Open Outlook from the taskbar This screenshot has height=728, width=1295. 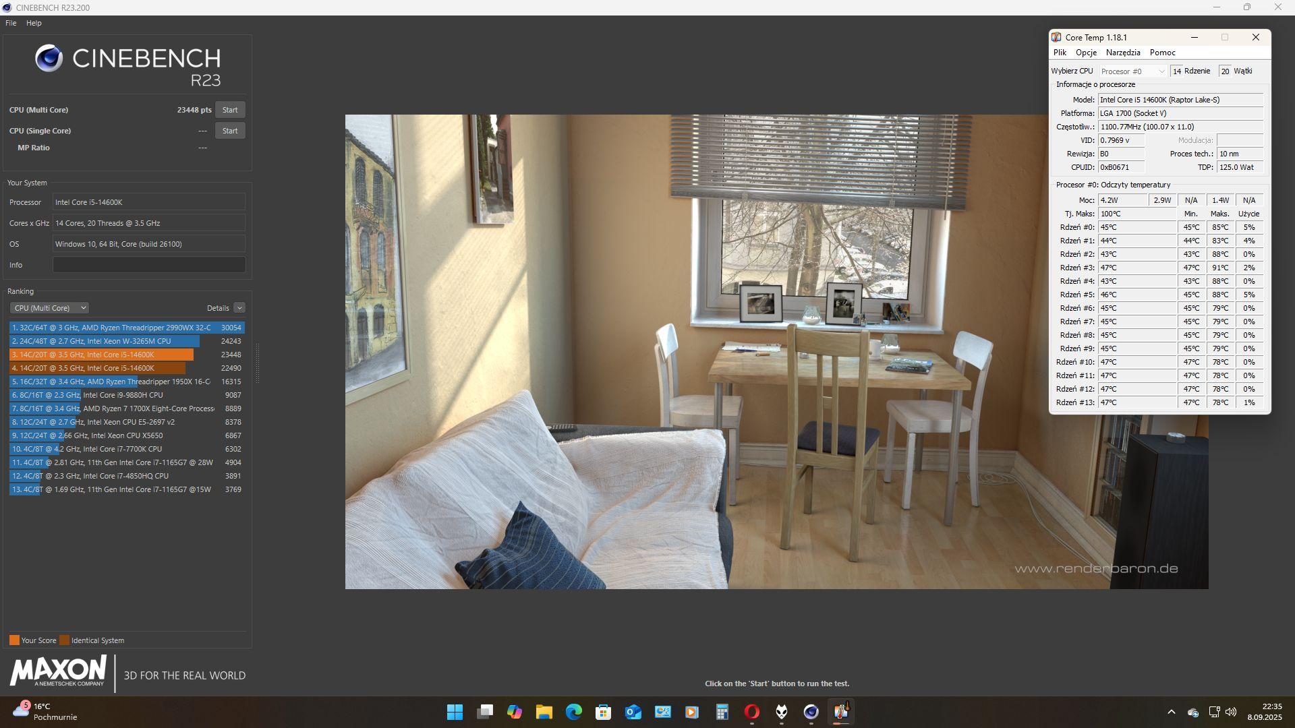point(633,712)
